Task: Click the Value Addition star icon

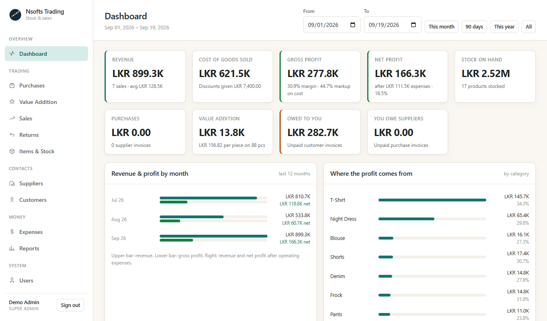Action: pos(12,102)
